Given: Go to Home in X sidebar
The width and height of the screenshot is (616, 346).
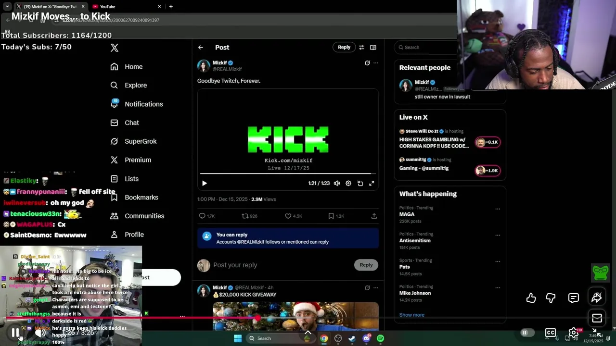Looking at the screenshot, I should pos(127,67).
